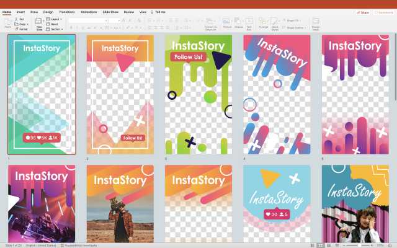
Task: Switch to the Transitions tab
Action: click(x=66, y=12)
